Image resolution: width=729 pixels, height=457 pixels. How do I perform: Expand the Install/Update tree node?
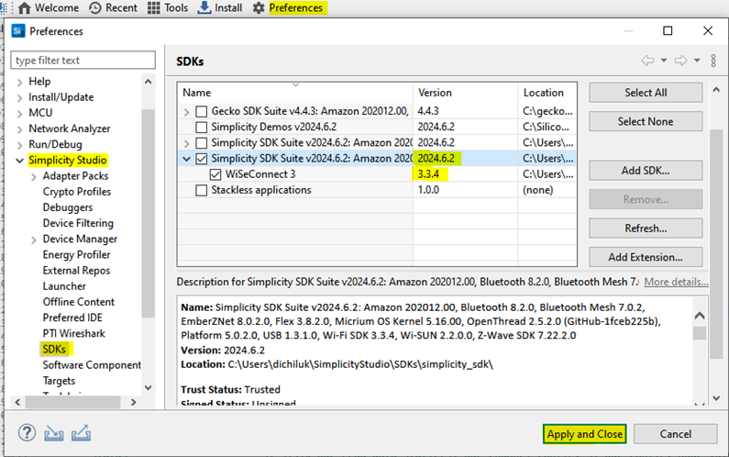(x=19, y=98)
